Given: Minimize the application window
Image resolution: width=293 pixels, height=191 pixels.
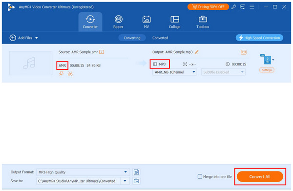Looking at the screenshot, I should pyautogui.click(x=266, y=7).
